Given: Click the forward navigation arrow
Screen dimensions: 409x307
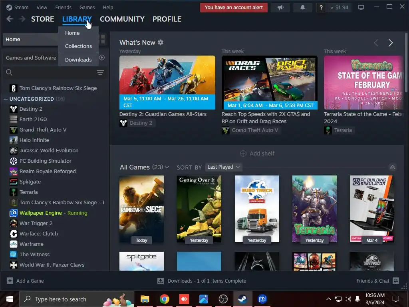Looking at the screenshot, I should point(22,19).
